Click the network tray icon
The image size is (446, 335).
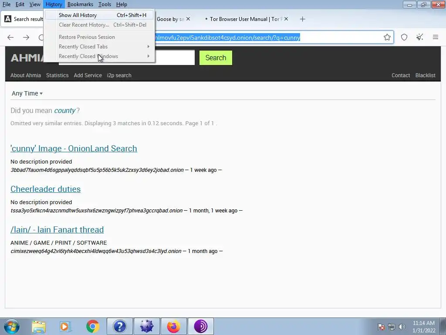point(392,327)
